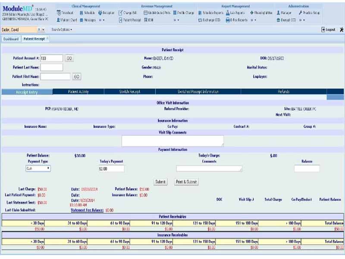This screenshot has height=259, width=345.
Task: Expand the Payment Type dropdown
Action: tap(38, 168)
